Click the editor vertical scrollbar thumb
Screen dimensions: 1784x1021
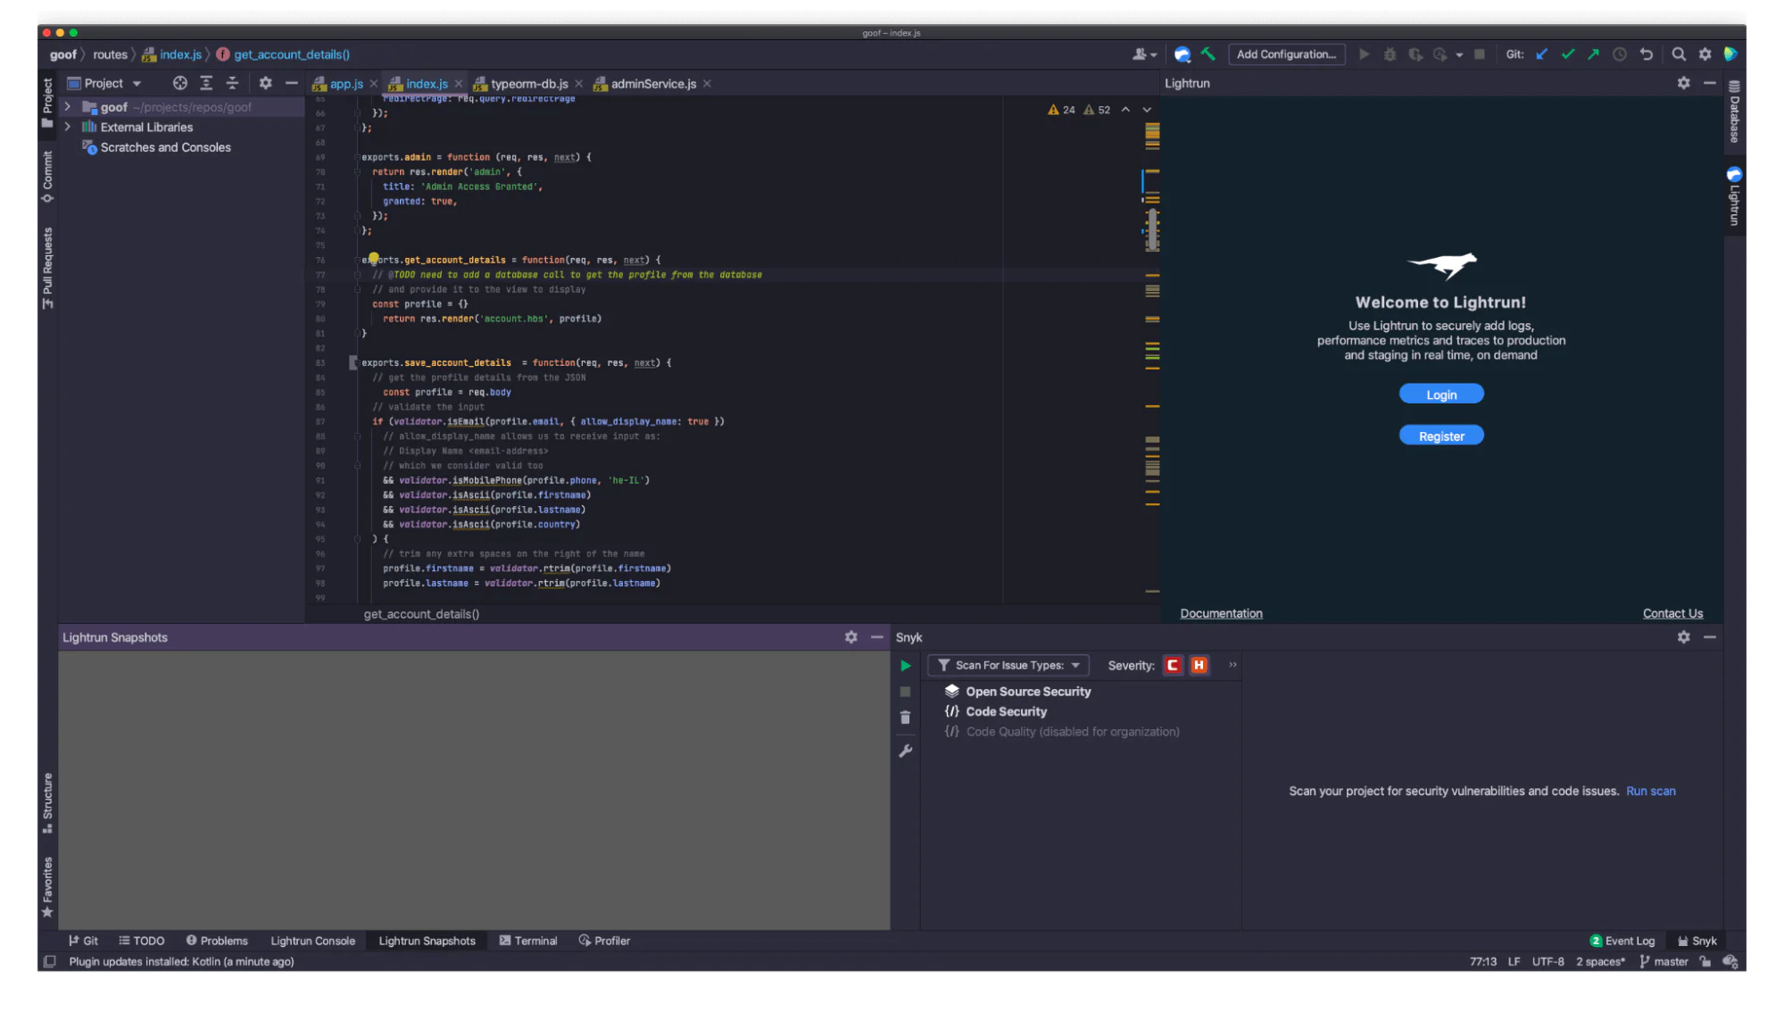pos(1152,229)
